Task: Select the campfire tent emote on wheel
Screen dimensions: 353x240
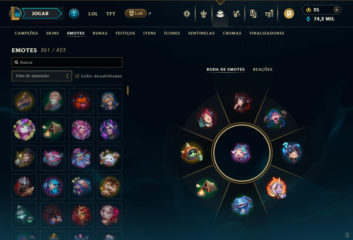Action: [206, 188]
